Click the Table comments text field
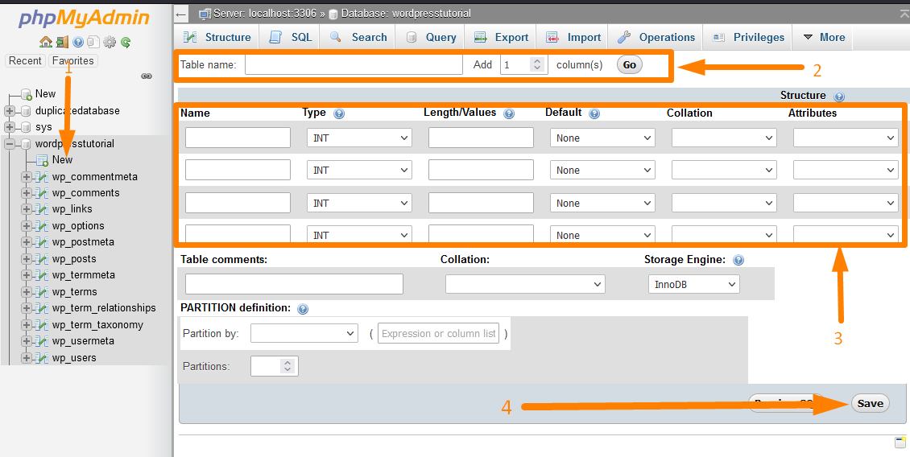The image size is (910, 457). (294, 284)
